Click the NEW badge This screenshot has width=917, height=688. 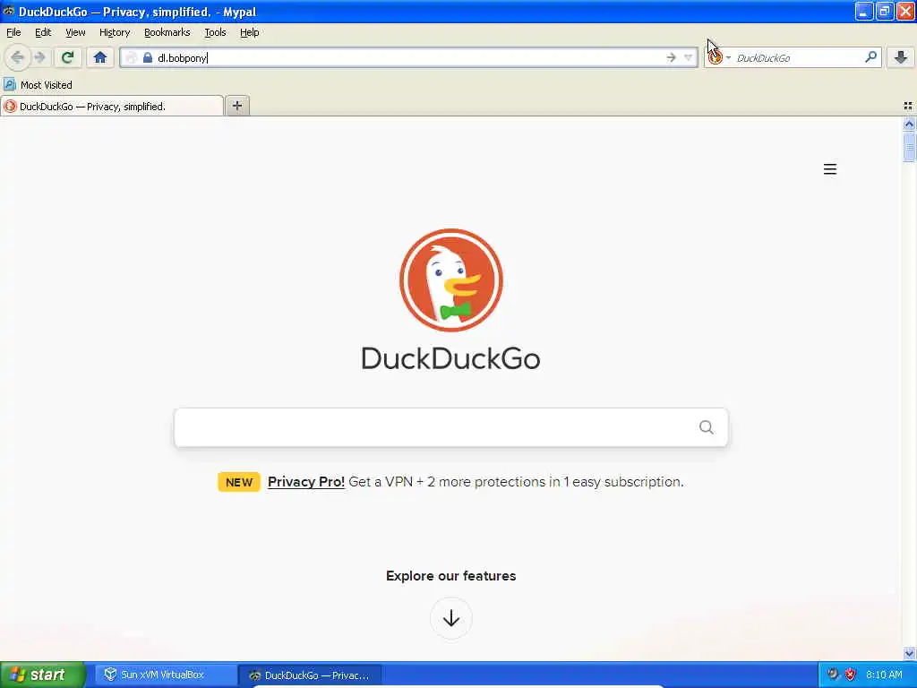(238, 482)
